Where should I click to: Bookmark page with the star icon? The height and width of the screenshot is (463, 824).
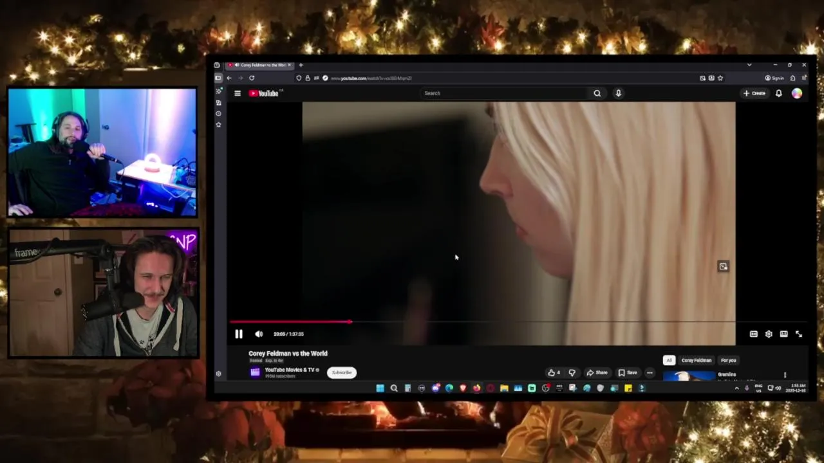tap(720, 78)
